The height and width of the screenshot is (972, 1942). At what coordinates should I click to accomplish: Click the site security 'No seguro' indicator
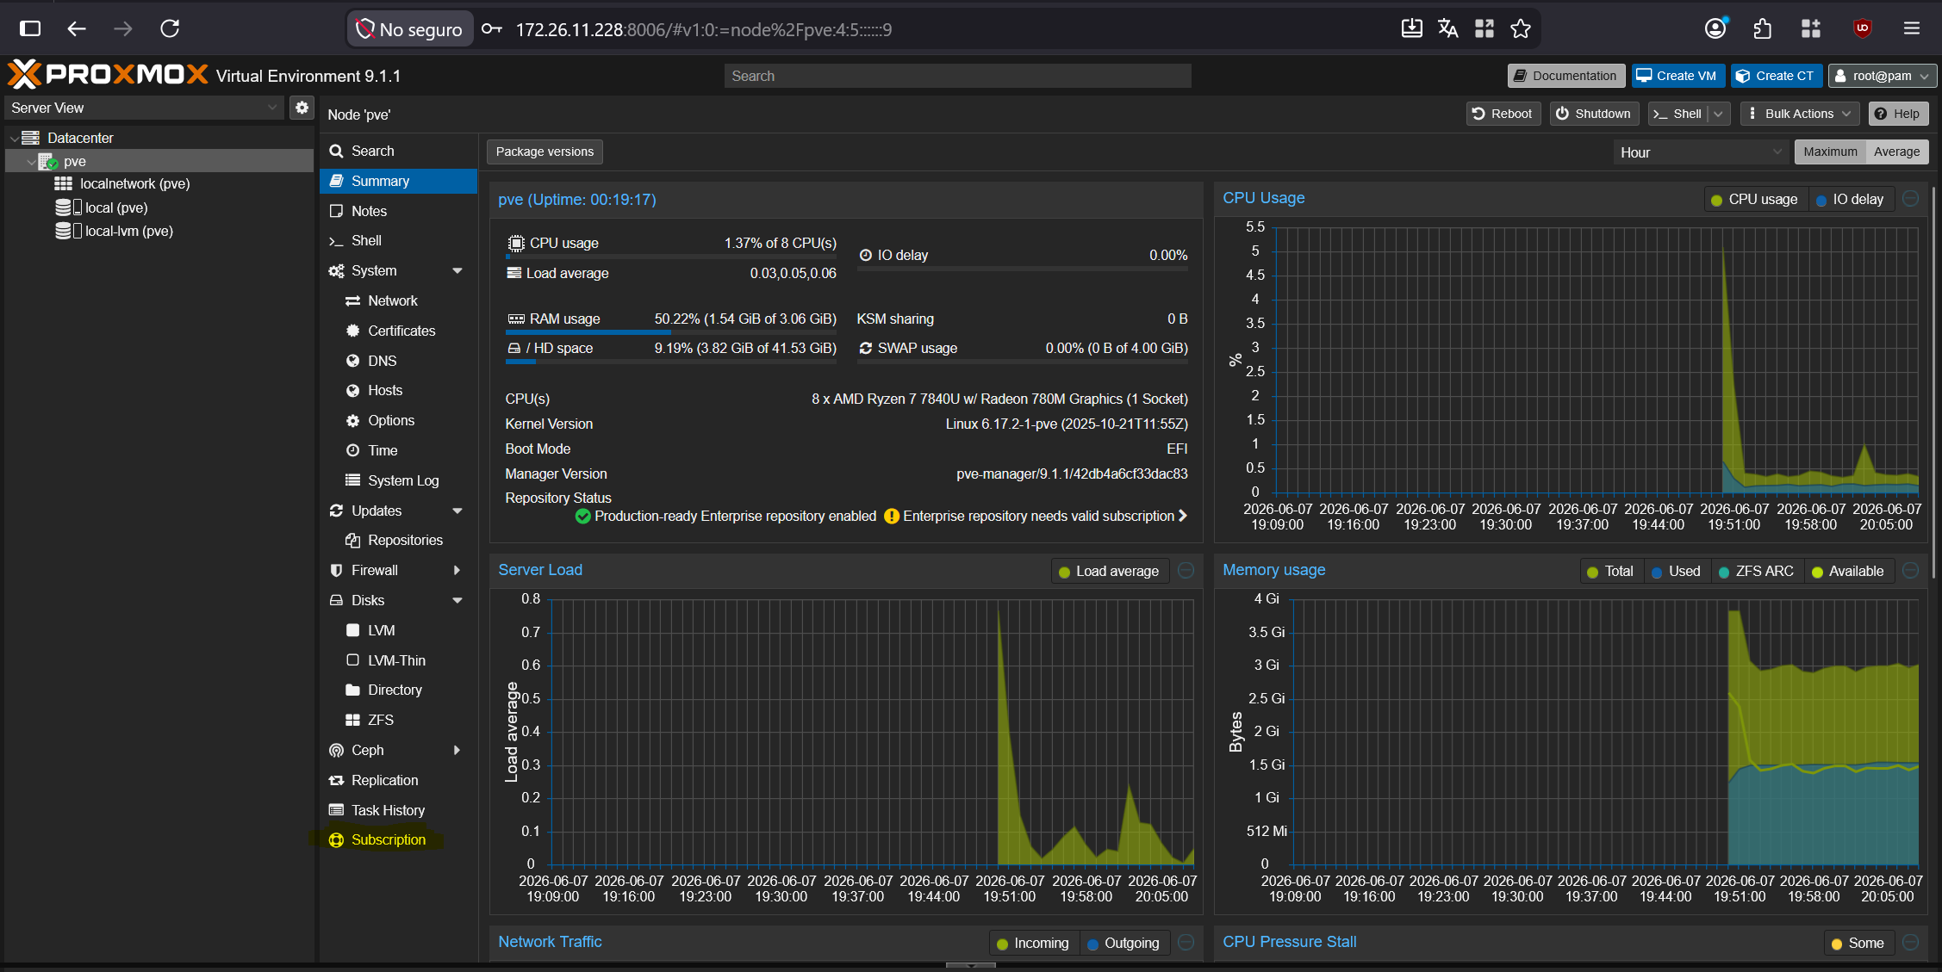pos(410,29)
